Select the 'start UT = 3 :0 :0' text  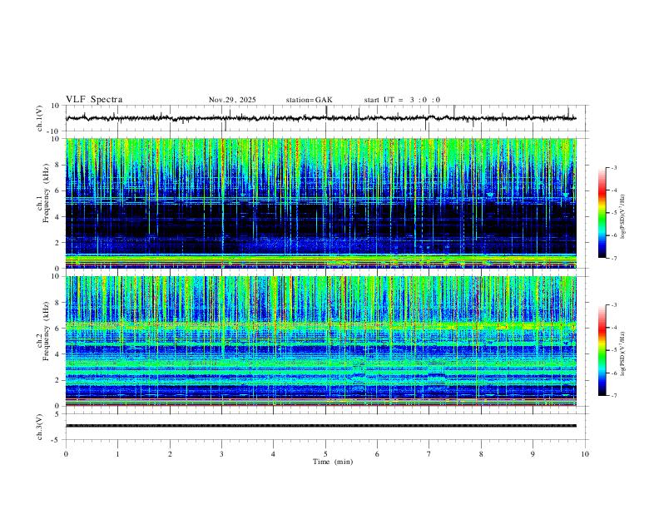tap(402, 100)
